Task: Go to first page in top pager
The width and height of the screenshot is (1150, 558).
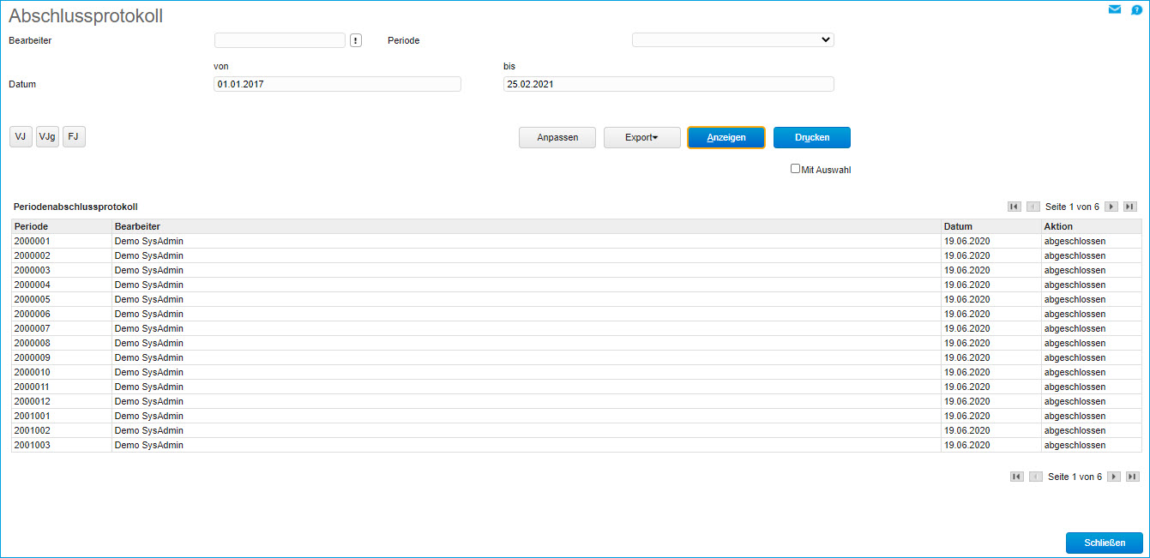Action: pos(1015,207)
